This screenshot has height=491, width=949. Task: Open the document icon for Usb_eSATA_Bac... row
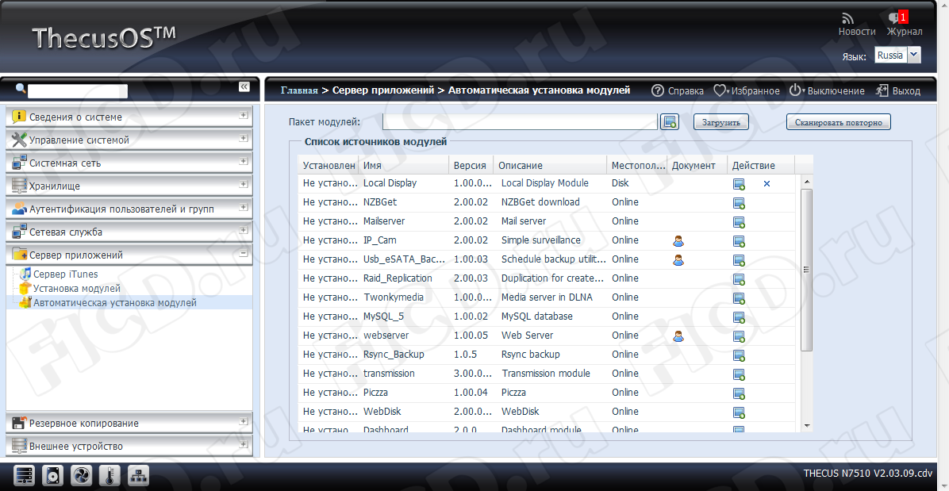(x=678, y=259)
